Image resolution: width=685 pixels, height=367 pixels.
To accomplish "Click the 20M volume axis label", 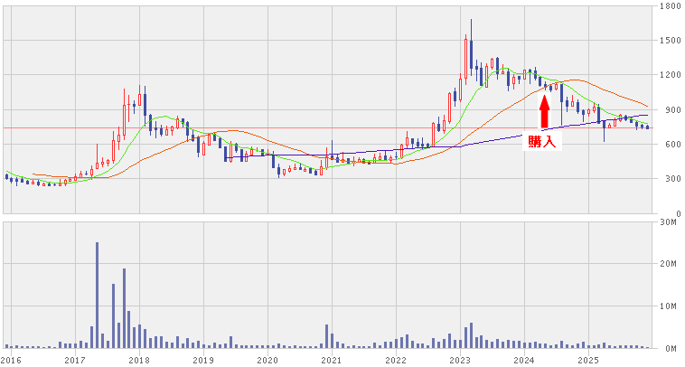I will click(670, 264).
